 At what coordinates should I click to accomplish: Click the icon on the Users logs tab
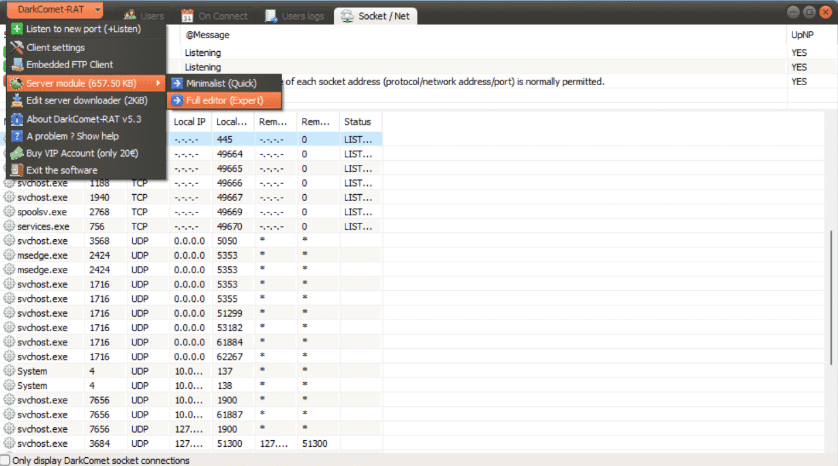pyautogui.click(x=271, y=16)
